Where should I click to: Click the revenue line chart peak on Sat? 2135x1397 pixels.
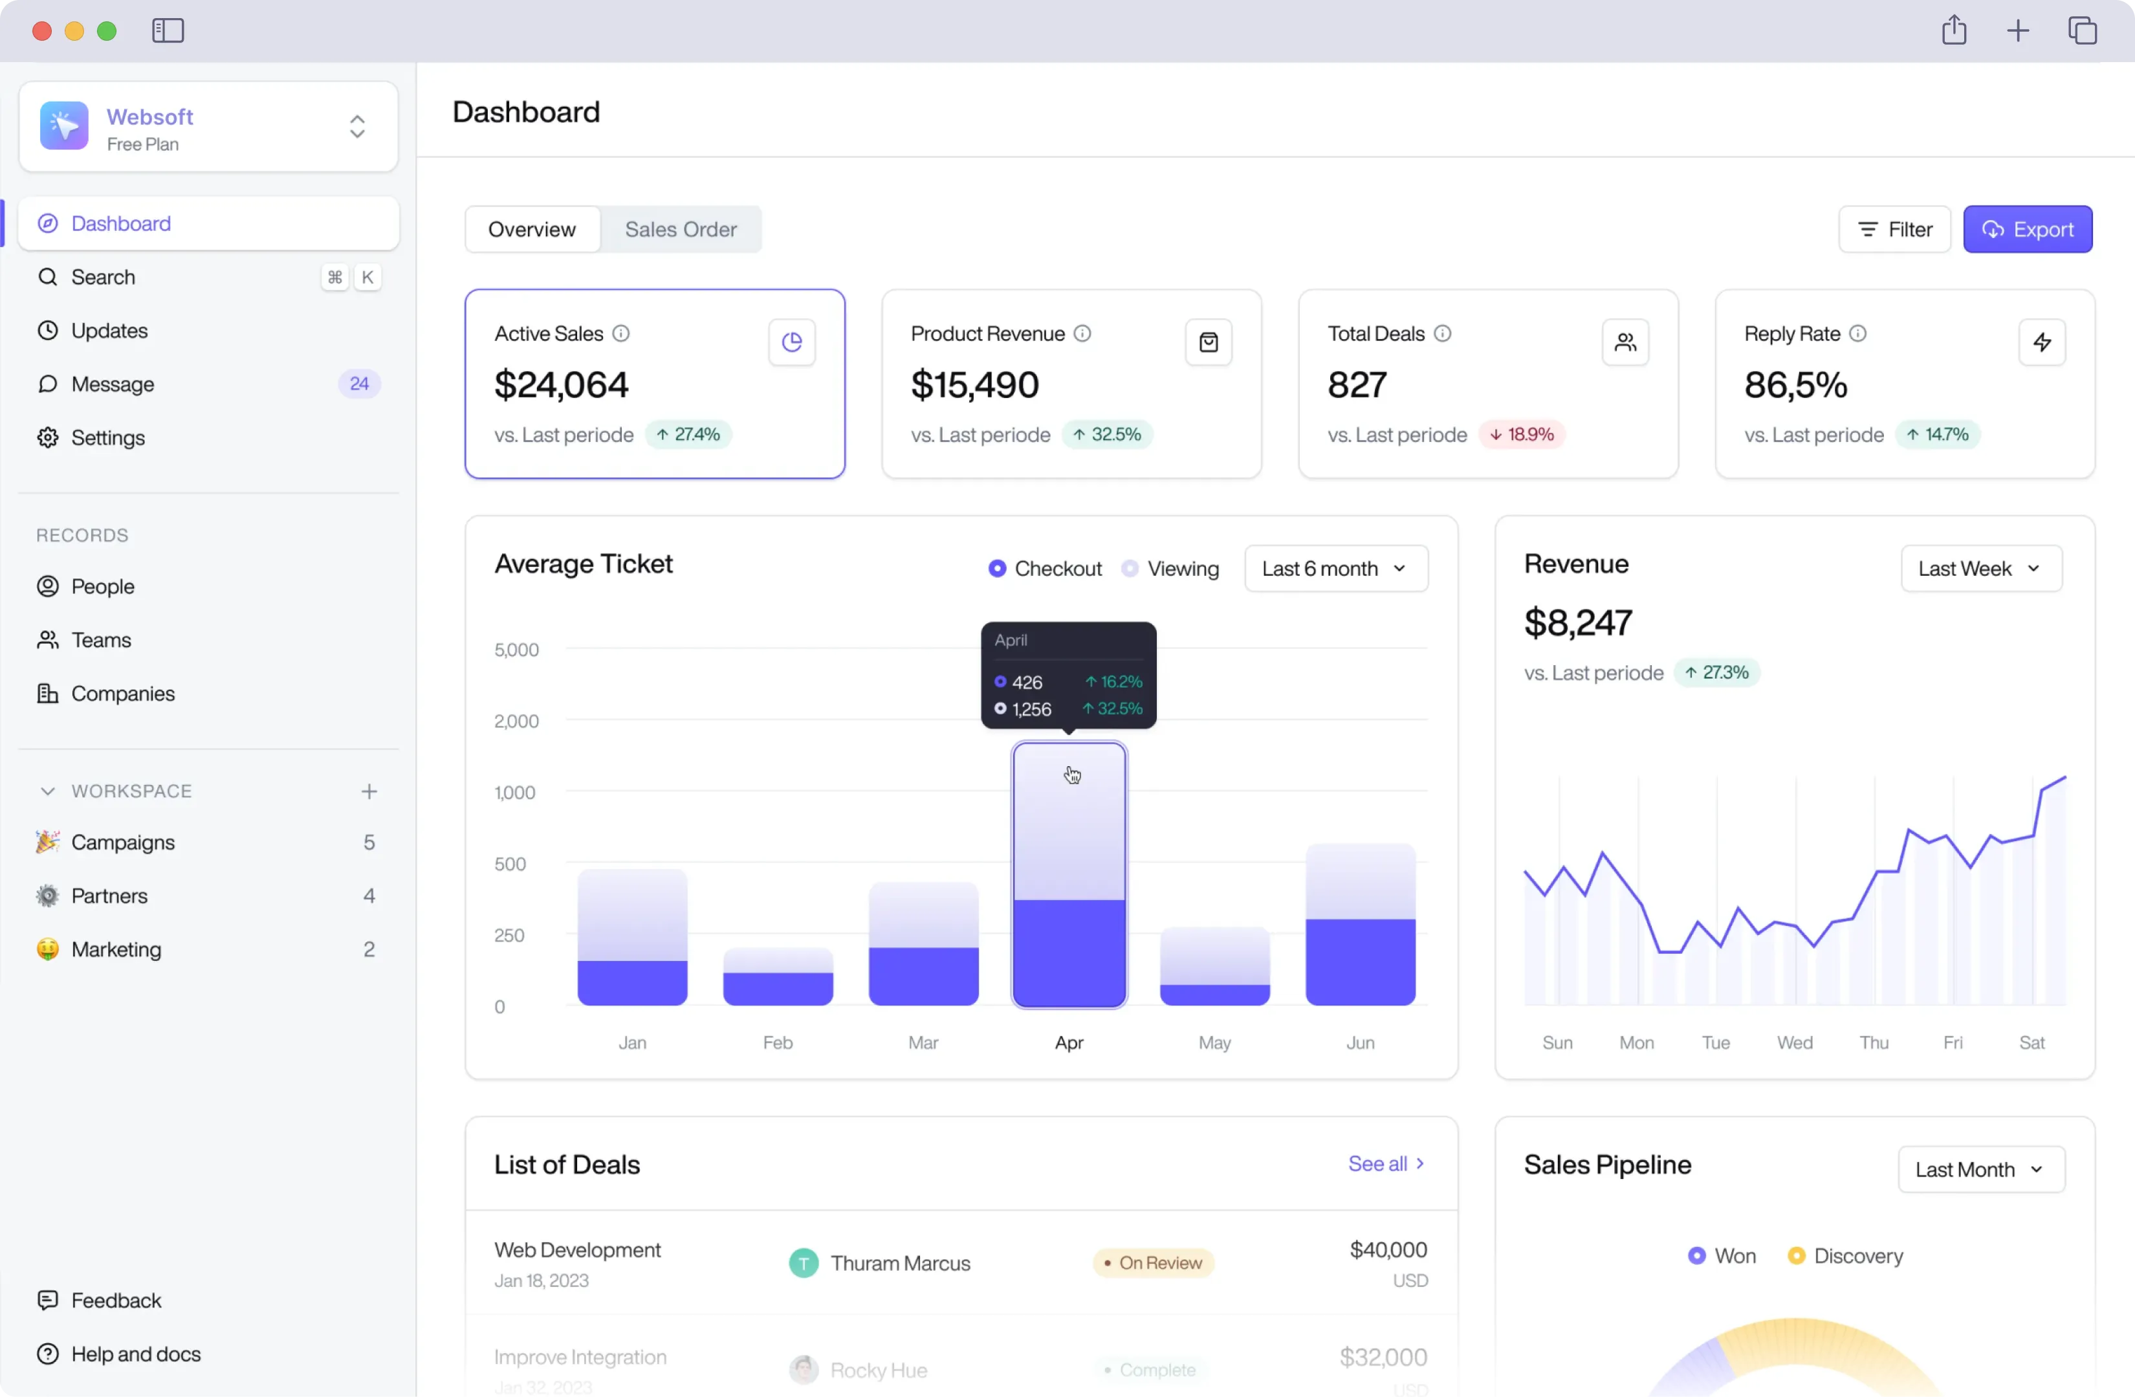(2065, 778)
